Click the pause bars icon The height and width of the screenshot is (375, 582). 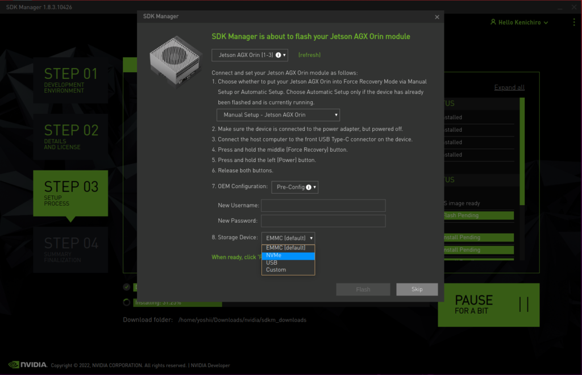pyautogui.click(x=523, y=305)
